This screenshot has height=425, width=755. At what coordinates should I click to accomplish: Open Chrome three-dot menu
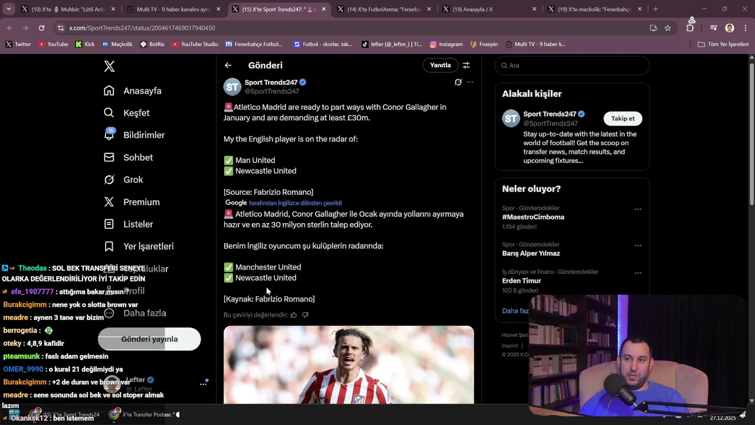tap(746, 28)
